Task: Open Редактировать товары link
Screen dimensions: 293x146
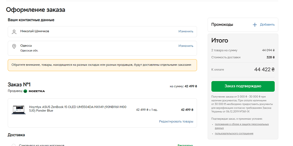Action: pos(176,121)
